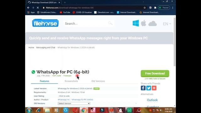Screen dimensions: 201x113
Task: Open File Explorer from the taskbar
Action: coord(47,110)
